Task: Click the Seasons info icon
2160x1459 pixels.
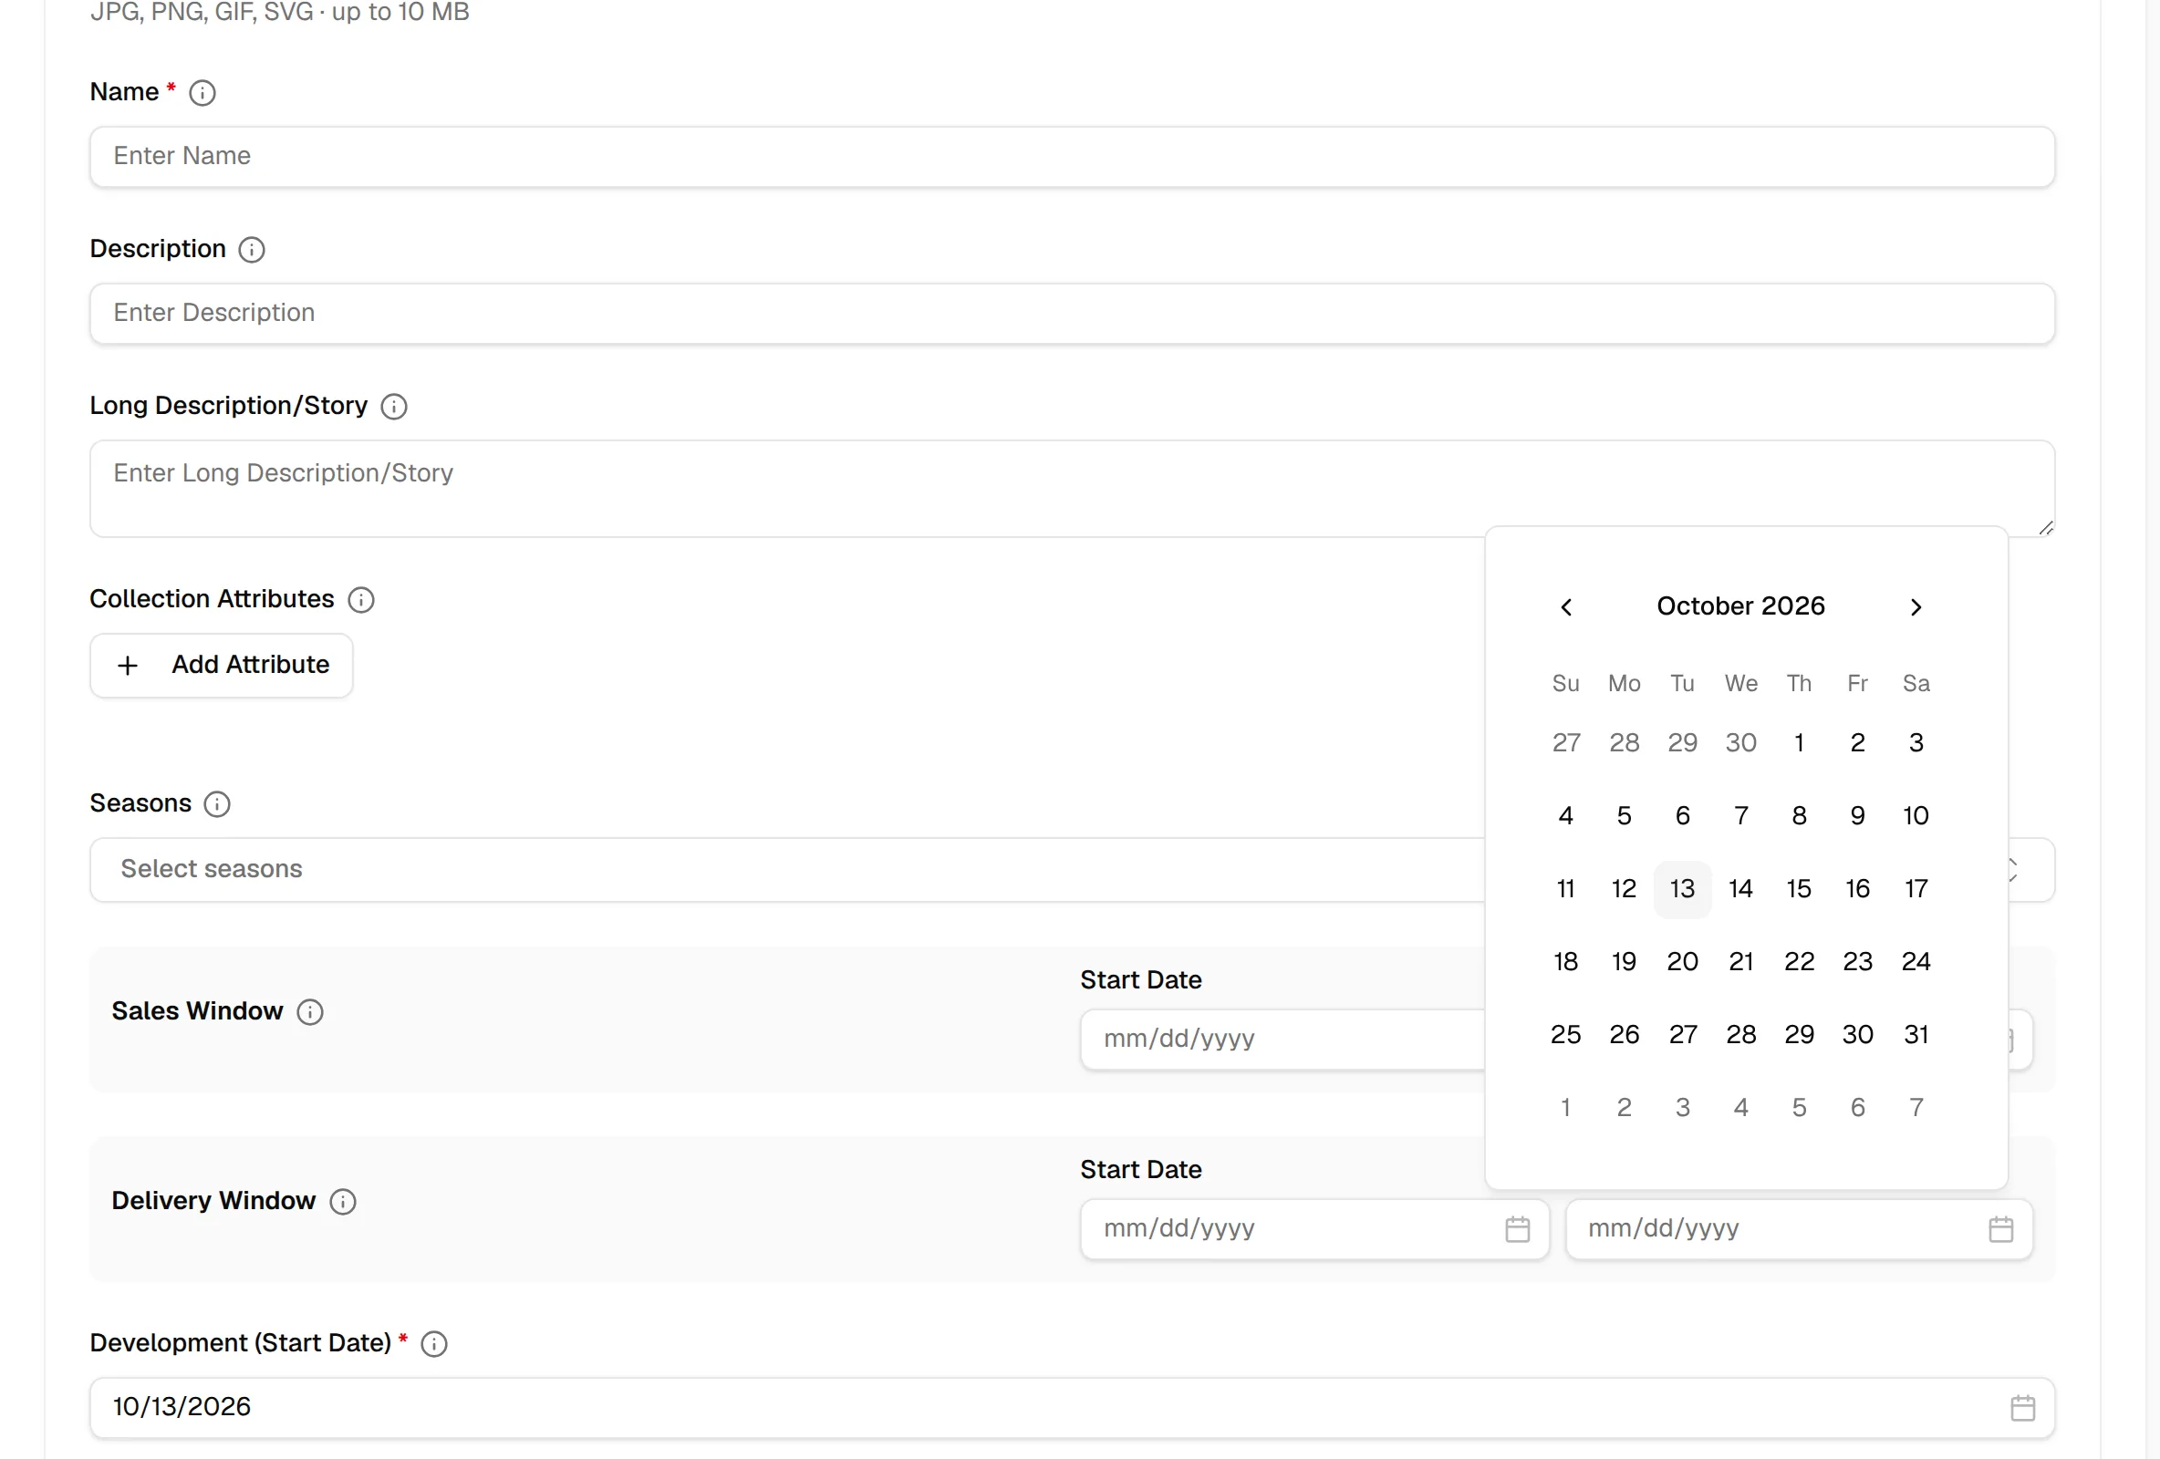Action: pyautogui.click(x=216, y=804)
